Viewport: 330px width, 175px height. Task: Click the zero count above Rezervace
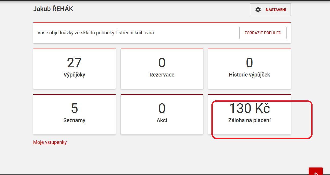(162, 63)
